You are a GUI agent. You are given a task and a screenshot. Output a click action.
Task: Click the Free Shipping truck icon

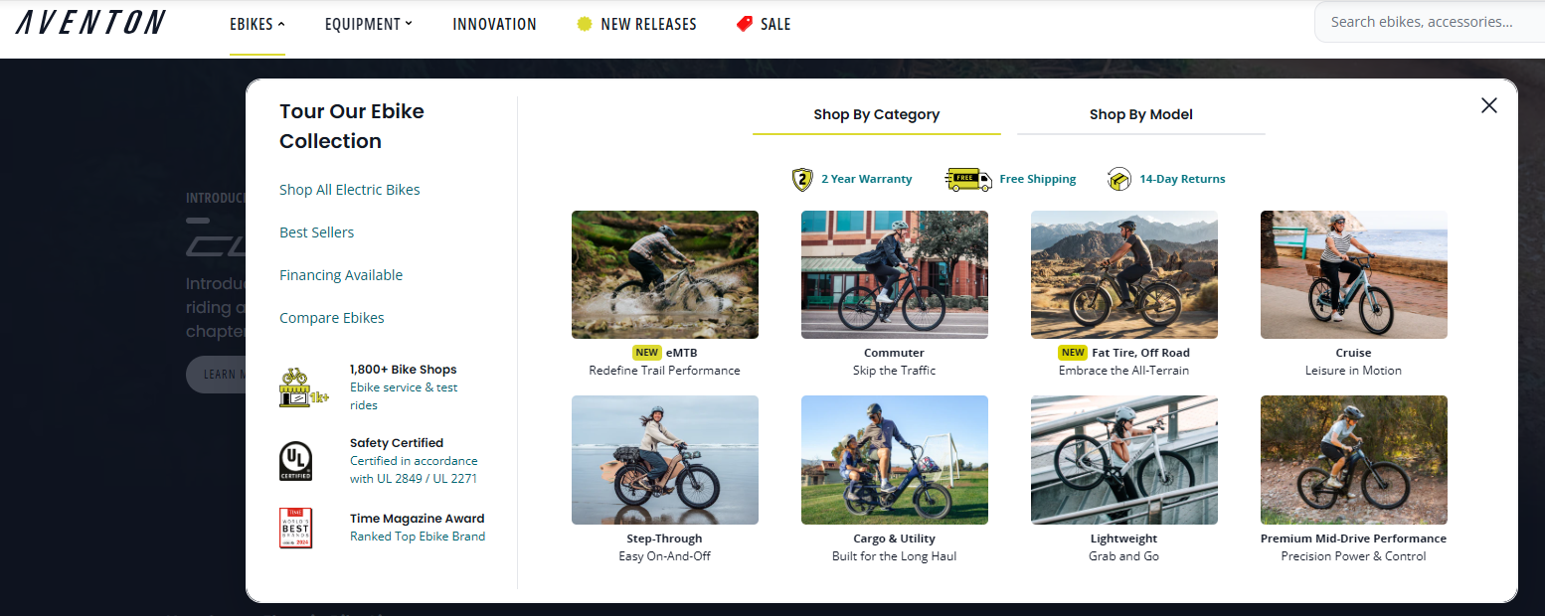(968, 180)
